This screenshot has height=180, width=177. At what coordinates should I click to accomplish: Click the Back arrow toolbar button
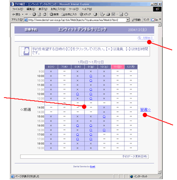16,14
